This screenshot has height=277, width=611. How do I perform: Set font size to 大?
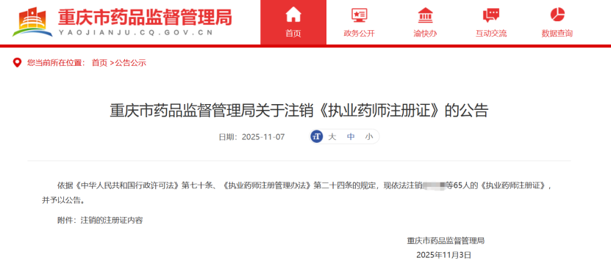point(332,137)
